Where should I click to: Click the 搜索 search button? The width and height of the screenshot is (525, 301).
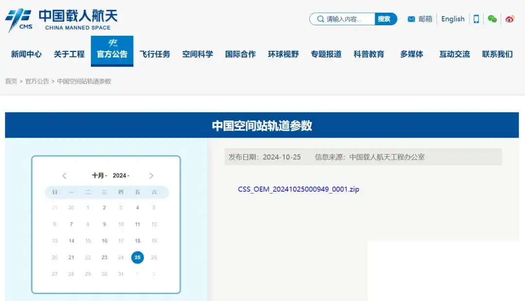[385, 19]
